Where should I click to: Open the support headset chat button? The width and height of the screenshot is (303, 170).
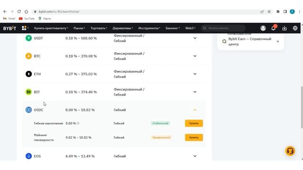click(x=290, y=151)
